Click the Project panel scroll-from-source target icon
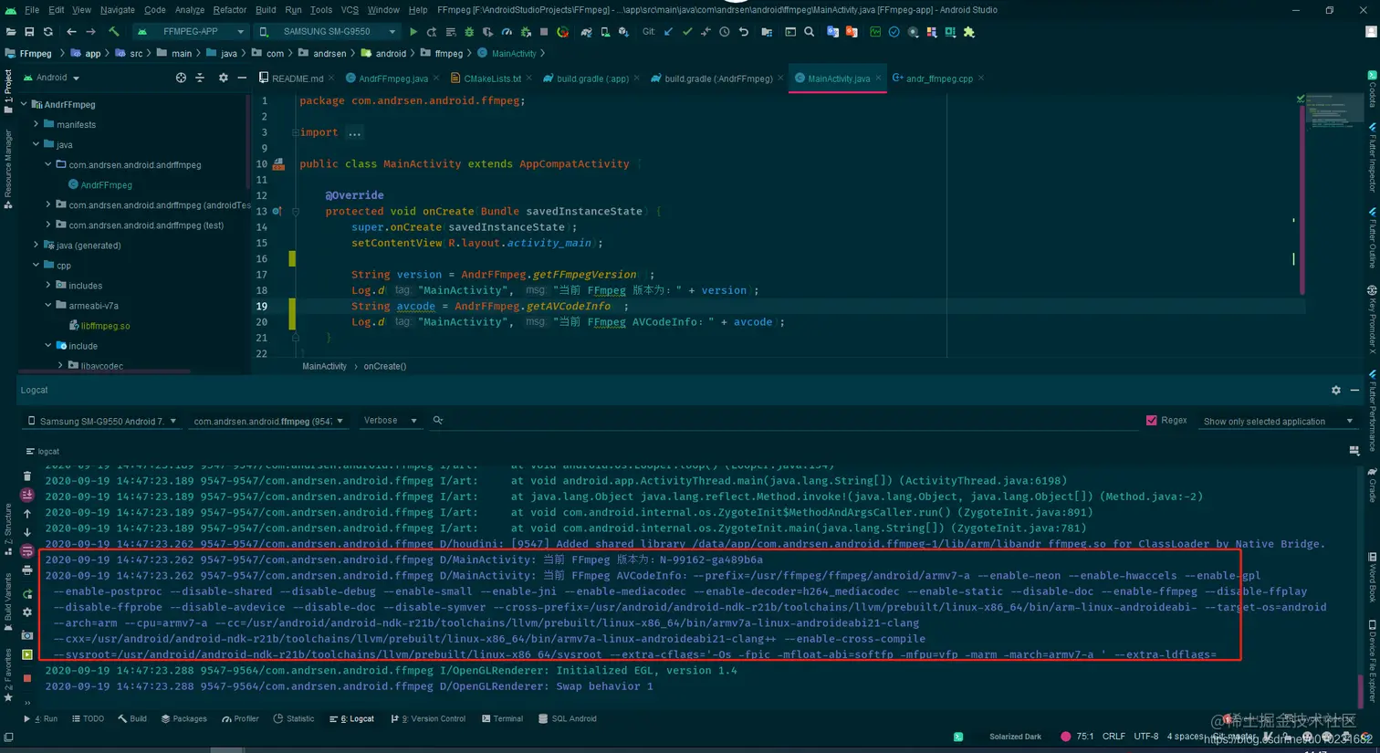Viewport: 1380px width, 753px height. pos(181,78)
